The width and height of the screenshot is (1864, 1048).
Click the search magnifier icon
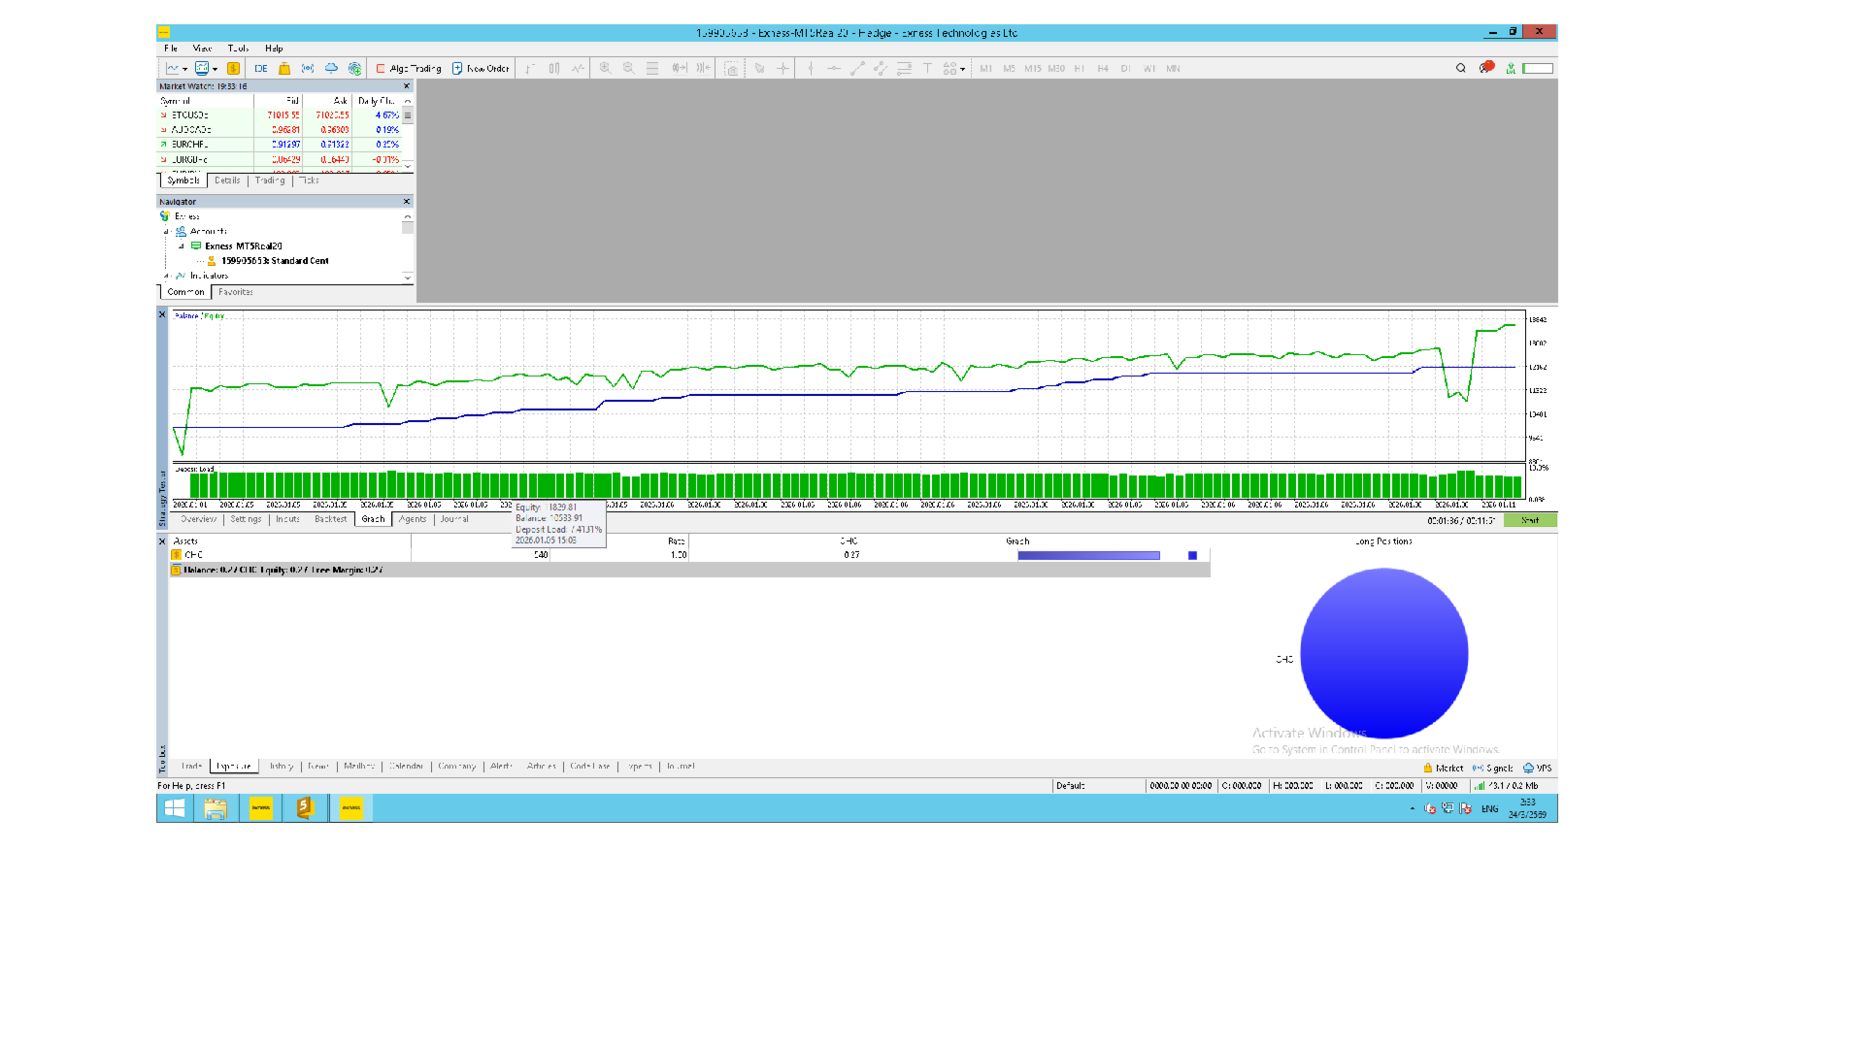coord(1460,68)
